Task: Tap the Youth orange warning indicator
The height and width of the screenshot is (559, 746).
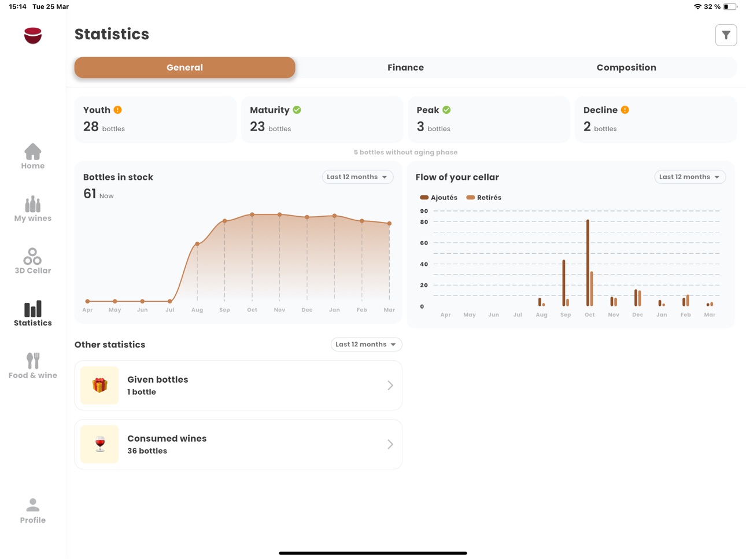Action: 118,110
